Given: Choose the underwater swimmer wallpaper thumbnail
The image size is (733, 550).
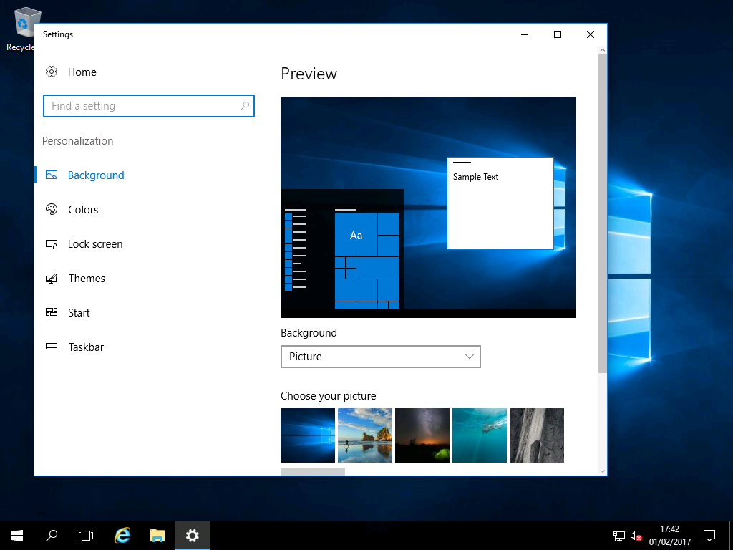Looking at the screenshot, I should 479,435.
